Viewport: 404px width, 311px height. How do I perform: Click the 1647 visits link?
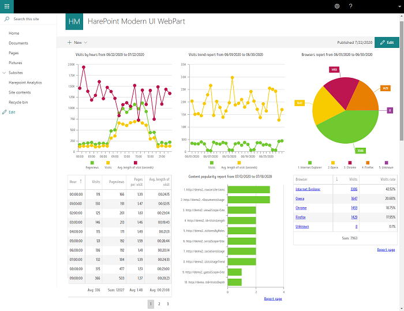point(354,198)
